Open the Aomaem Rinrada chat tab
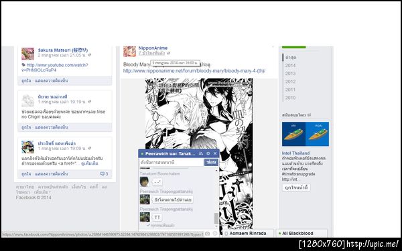The width and height of the screenshot is (402, 251). coord(248,234)
